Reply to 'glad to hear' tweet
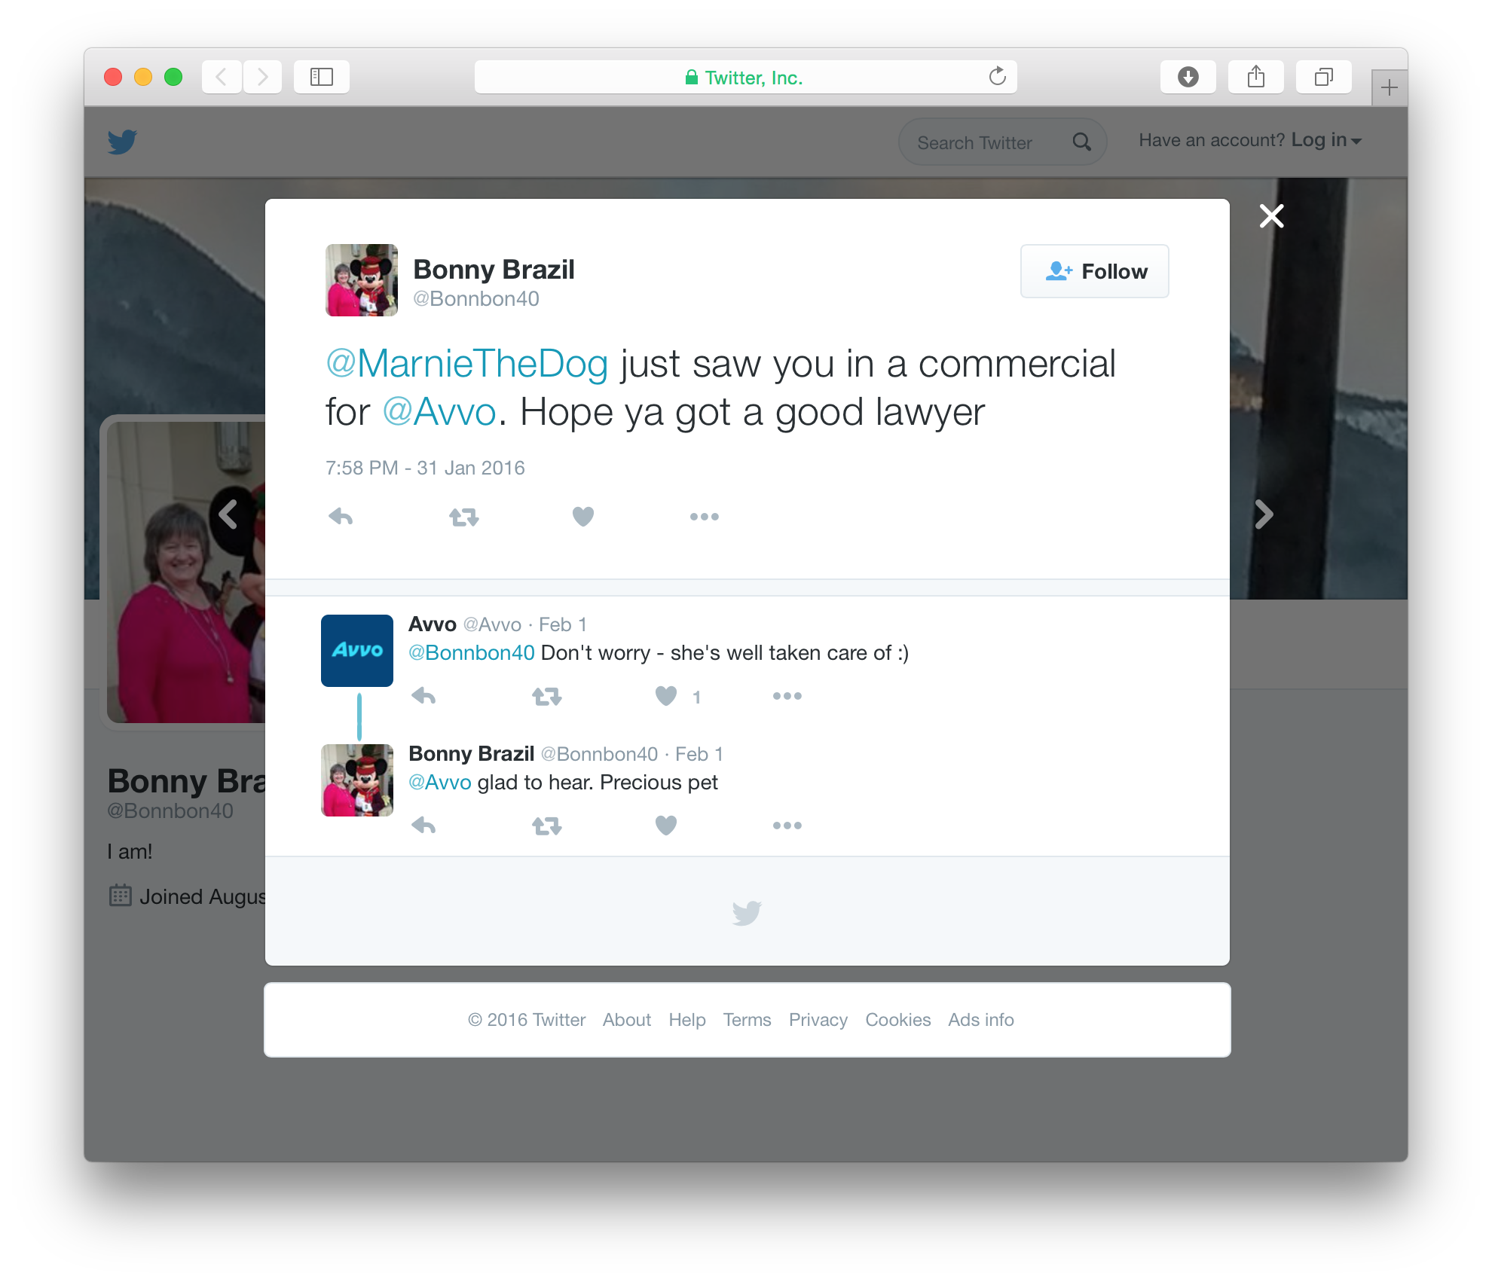 click(x=423, y=826)
